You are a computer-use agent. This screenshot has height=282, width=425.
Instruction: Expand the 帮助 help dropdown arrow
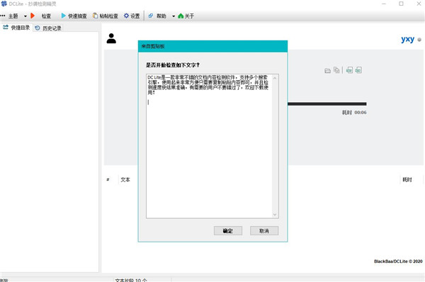(x=174, y=16)
